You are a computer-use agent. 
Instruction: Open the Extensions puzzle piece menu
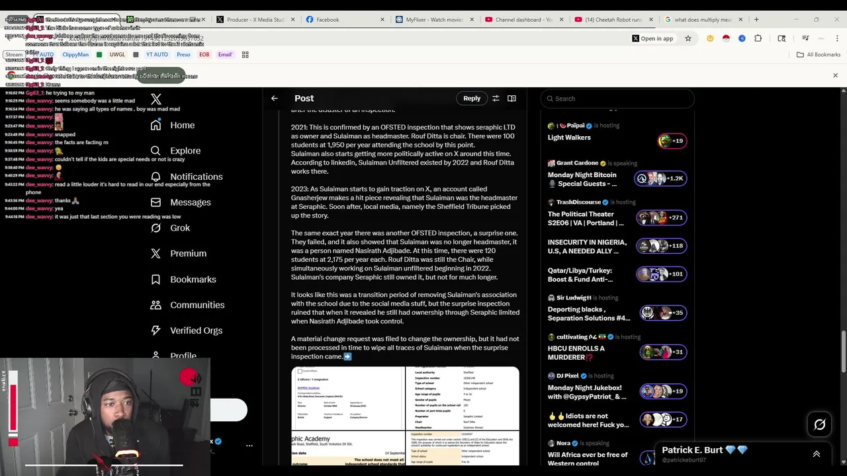pos(758,38)
